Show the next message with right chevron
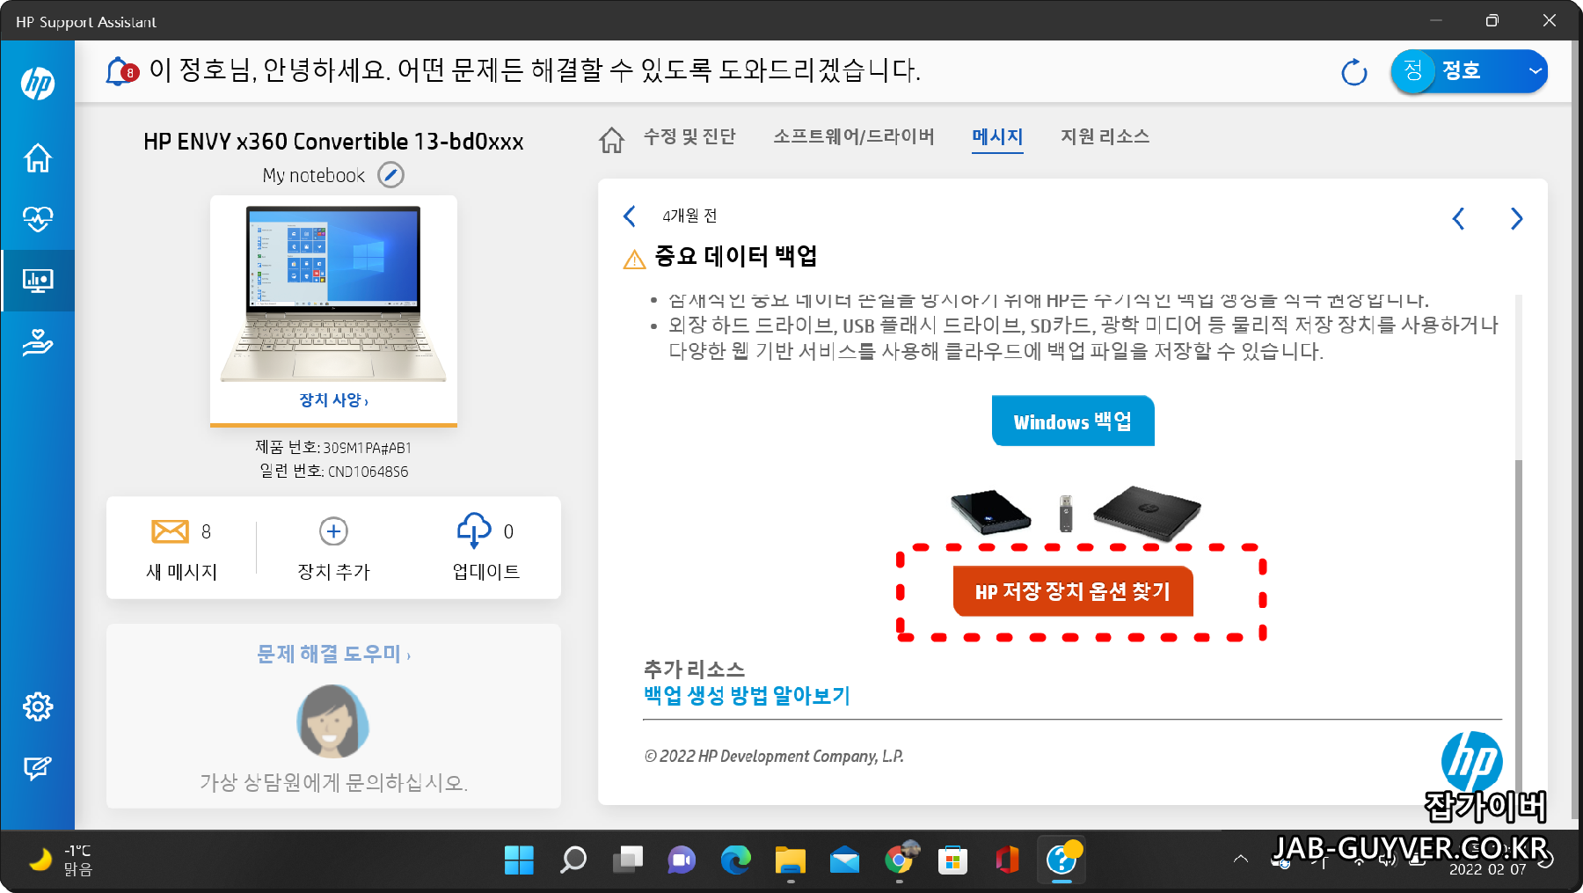This screenshot has height=893, width=1583. (x=1516, y=218)
